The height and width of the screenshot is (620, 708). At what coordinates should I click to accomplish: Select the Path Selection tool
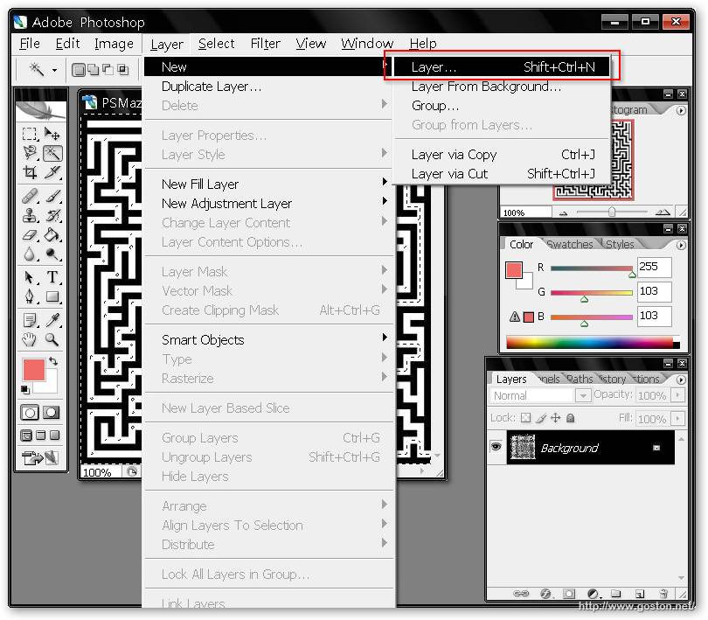click(30, 277)
